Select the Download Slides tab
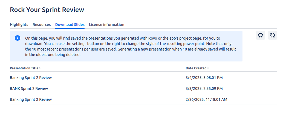The image size is (286, 118). click(70, 25)
